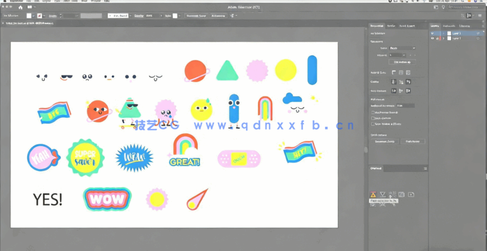Enable the Use Preview Bounds checkbox

point(373,112)
